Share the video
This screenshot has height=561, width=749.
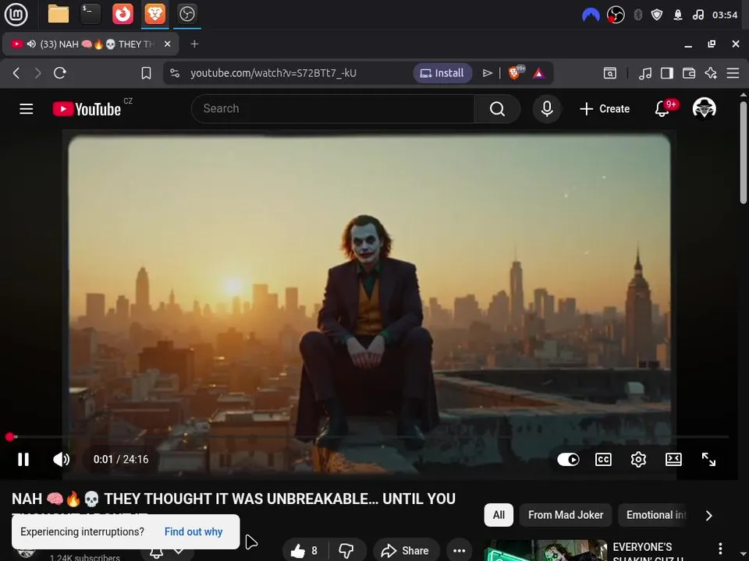[406, 551]
